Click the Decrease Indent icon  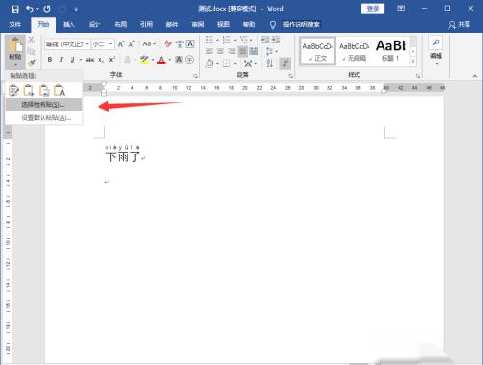[265, 40]
